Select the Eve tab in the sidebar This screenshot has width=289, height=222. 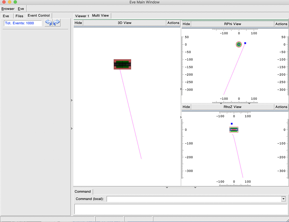coord(6,16)
